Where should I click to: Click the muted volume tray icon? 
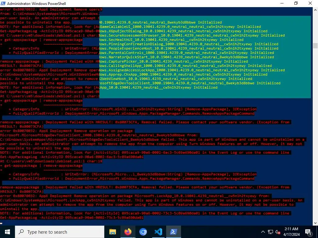click(x=278, y=232)
